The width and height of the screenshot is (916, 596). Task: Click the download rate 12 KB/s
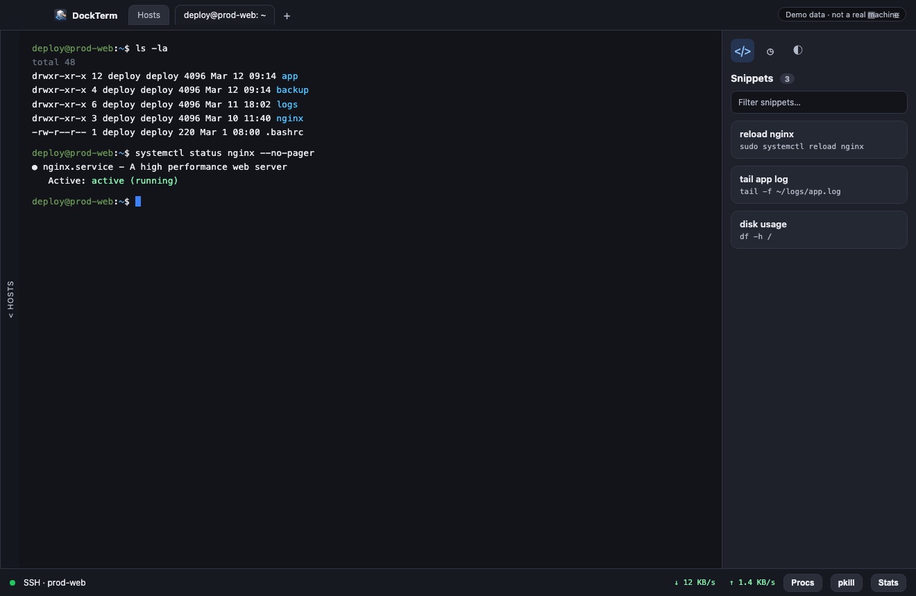click(695, 583)
